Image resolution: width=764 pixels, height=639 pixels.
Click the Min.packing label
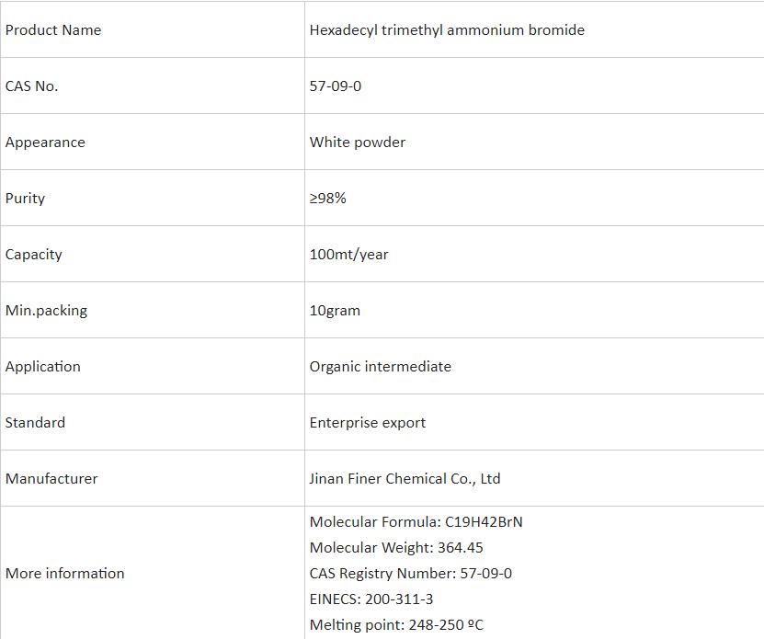point(46,310)
